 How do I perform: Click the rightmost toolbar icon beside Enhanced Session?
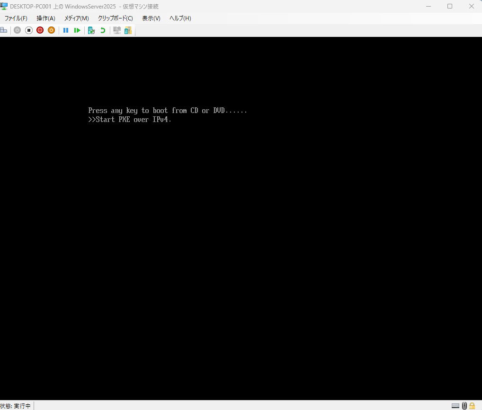coord(128,30)
